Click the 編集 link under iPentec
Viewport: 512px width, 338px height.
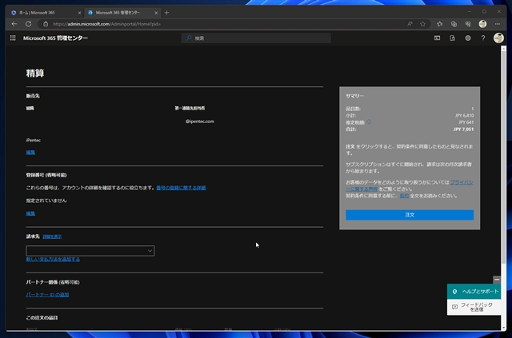(x=30, y=153)
